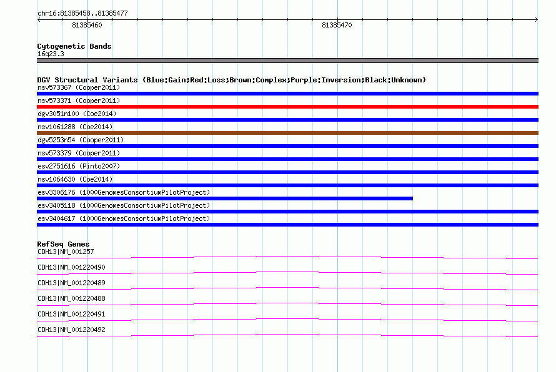Click the magenta intron line for NM_001220490
Image resolution: width=556 pixels, height=372 pixels.
click(287, 273)
